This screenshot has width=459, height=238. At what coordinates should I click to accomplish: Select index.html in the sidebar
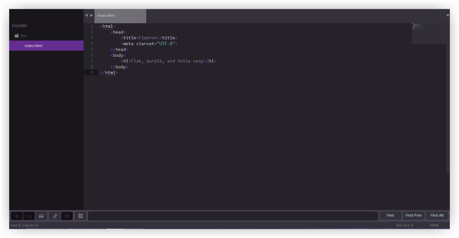[46, 46]
